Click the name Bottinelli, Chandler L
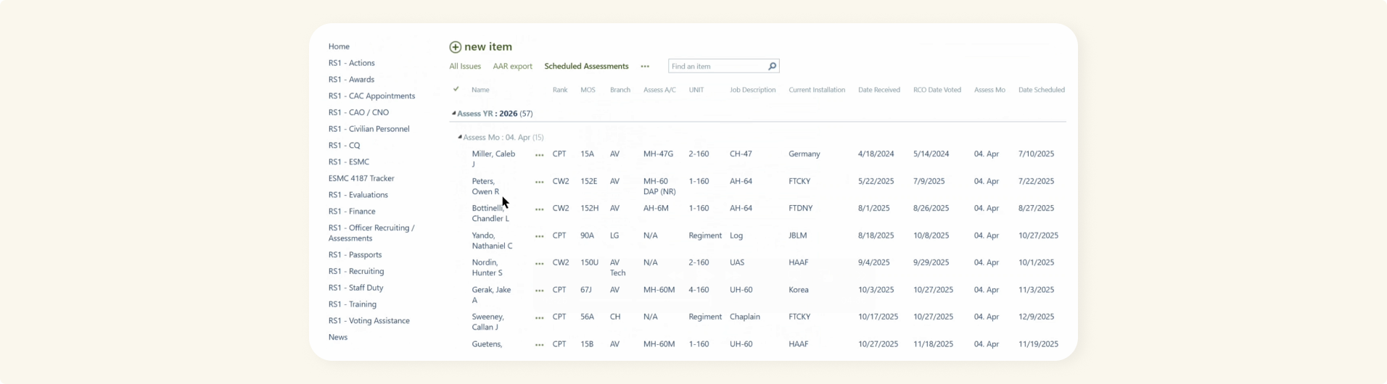The height and width of the screenshot is (384, 1387). click(490, 213)
